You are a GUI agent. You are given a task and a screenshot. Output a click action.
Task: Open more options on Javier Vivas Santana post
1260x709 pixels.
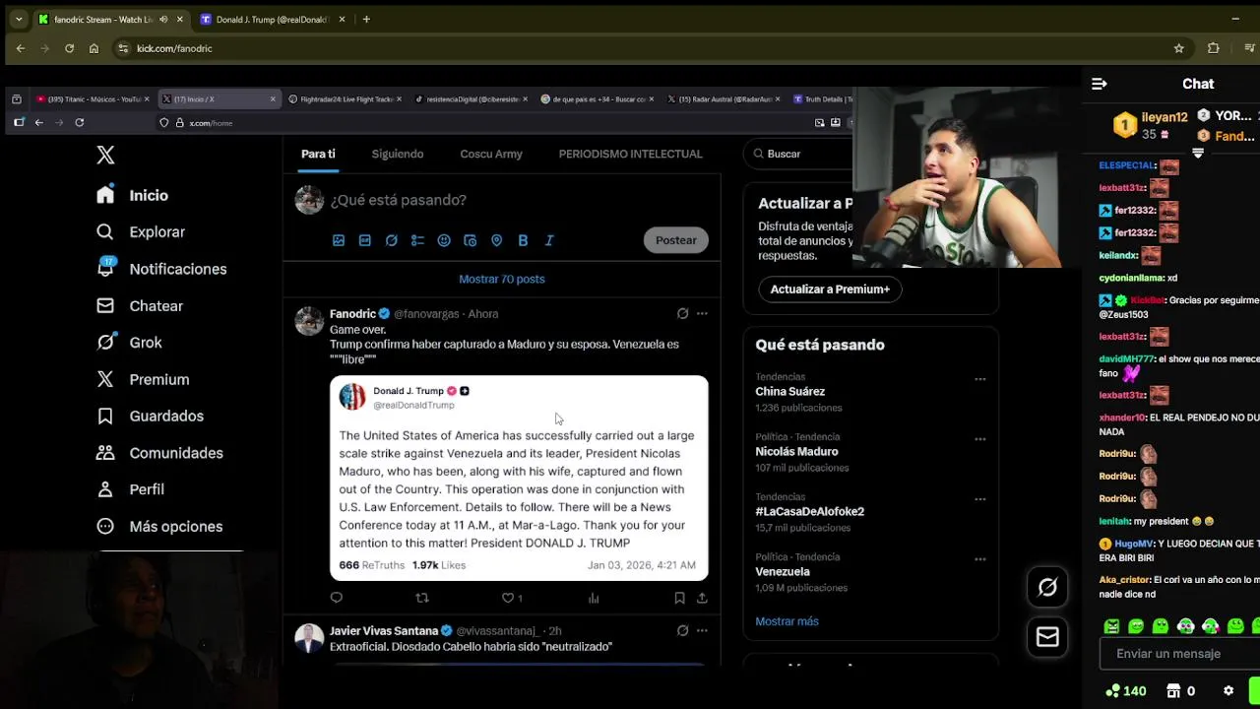pos(702,630)
